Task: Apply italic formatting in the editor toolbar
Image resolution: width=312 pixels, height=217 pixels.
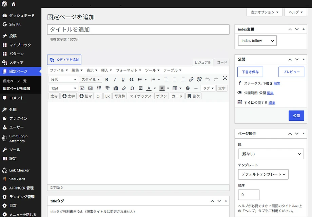Action: click(115, 80)
